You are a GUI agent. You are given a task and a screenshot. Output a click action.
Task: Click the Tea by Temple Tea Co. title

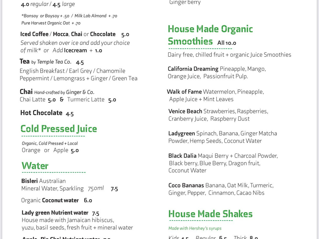(x=45, y=62)
